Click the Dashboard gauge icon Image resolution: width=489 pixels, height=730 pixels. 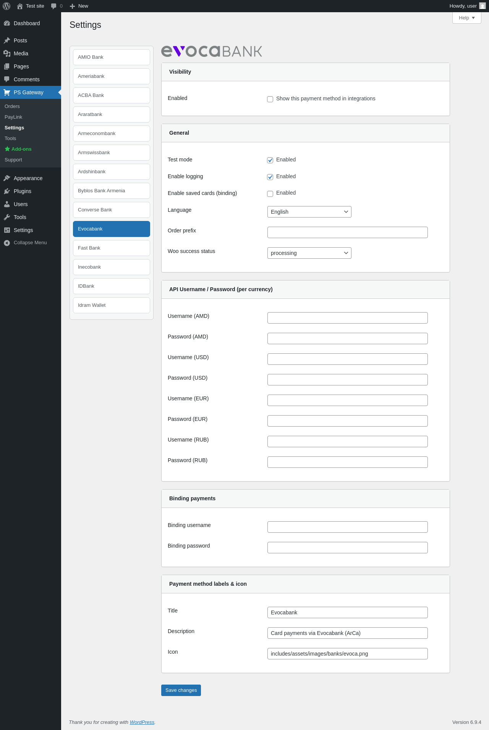pyautogui.click(x=7, y=23)
